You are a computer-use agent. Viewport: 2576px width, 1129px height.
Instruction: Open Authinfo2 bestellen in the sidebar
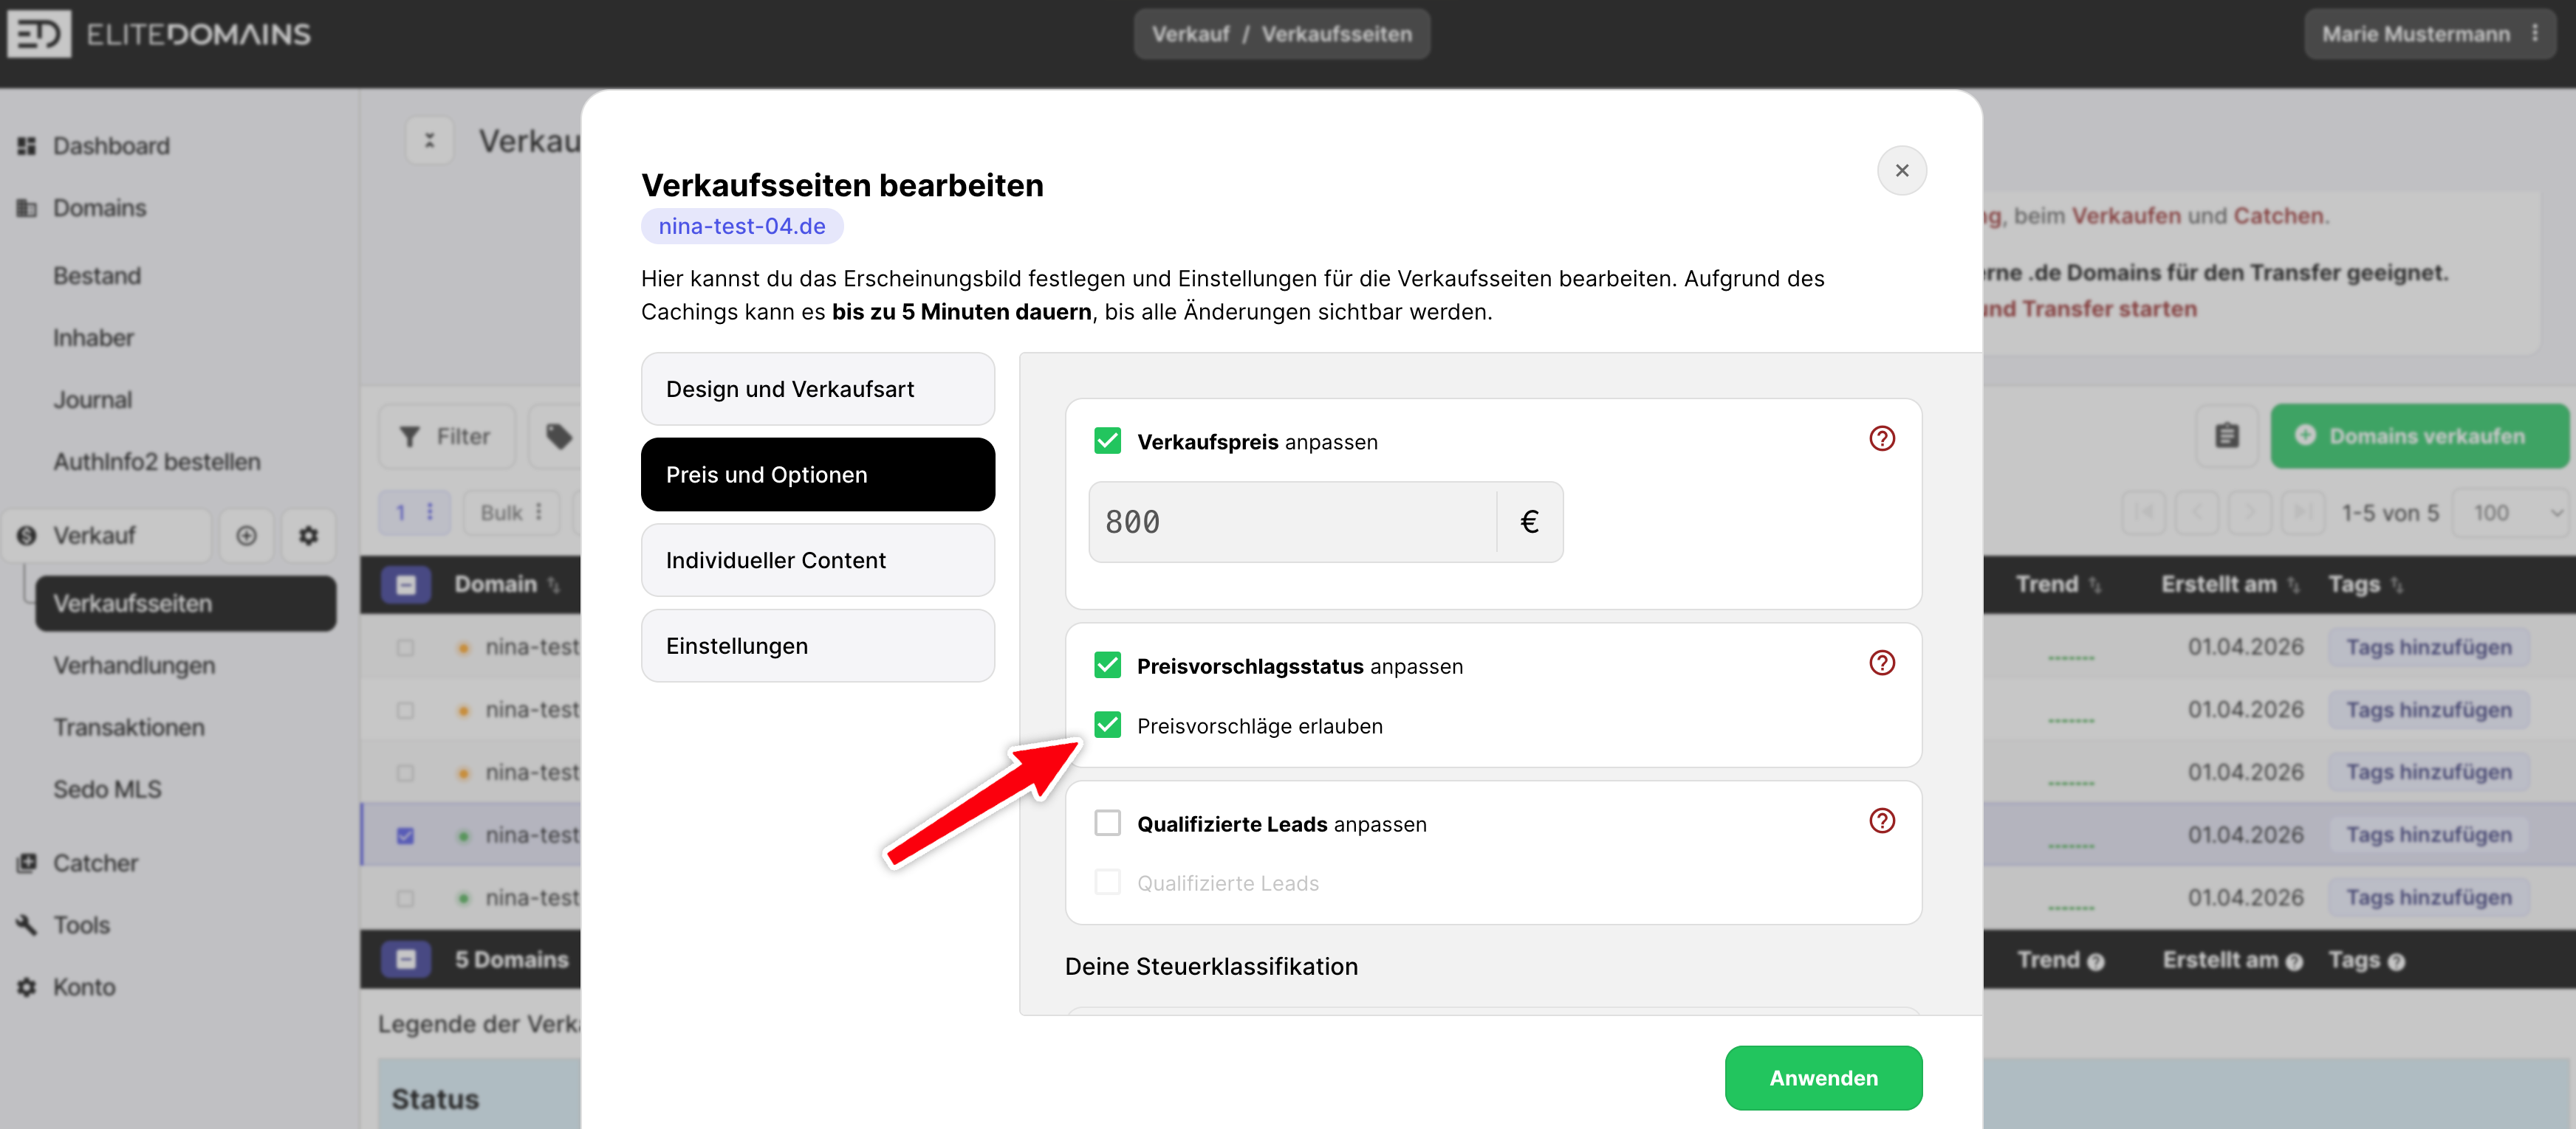[x=157, y=462]
